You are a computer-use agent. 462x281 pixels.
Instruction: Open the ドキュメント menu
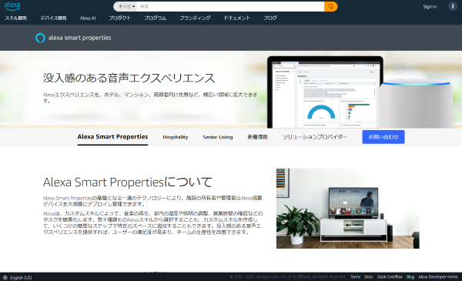237,18
